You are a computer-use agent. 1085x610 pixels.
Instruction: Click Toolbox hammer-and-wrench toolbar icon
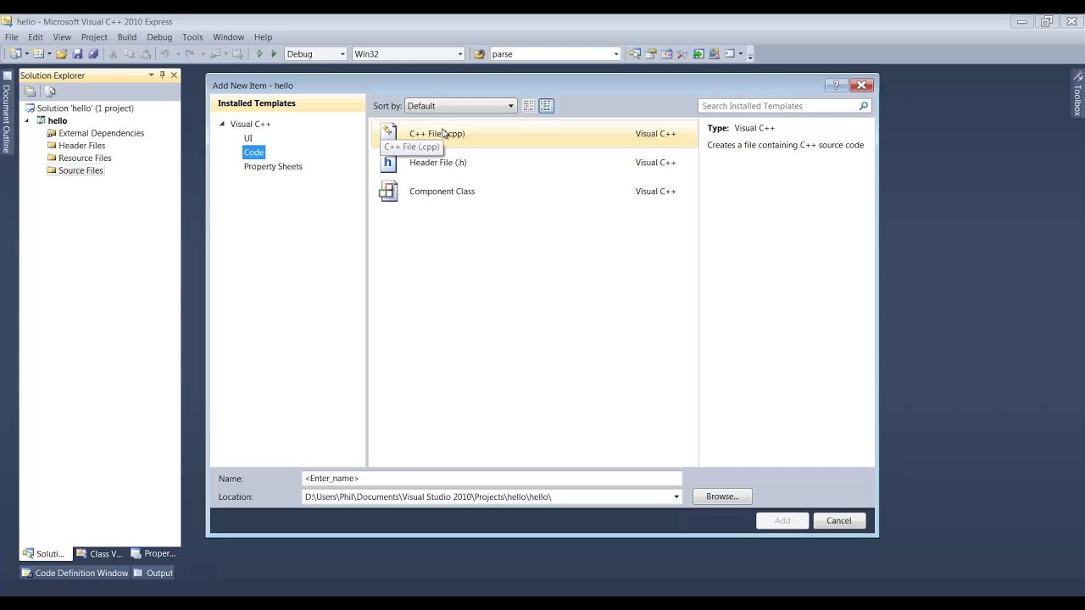click(x=682, y=53)
